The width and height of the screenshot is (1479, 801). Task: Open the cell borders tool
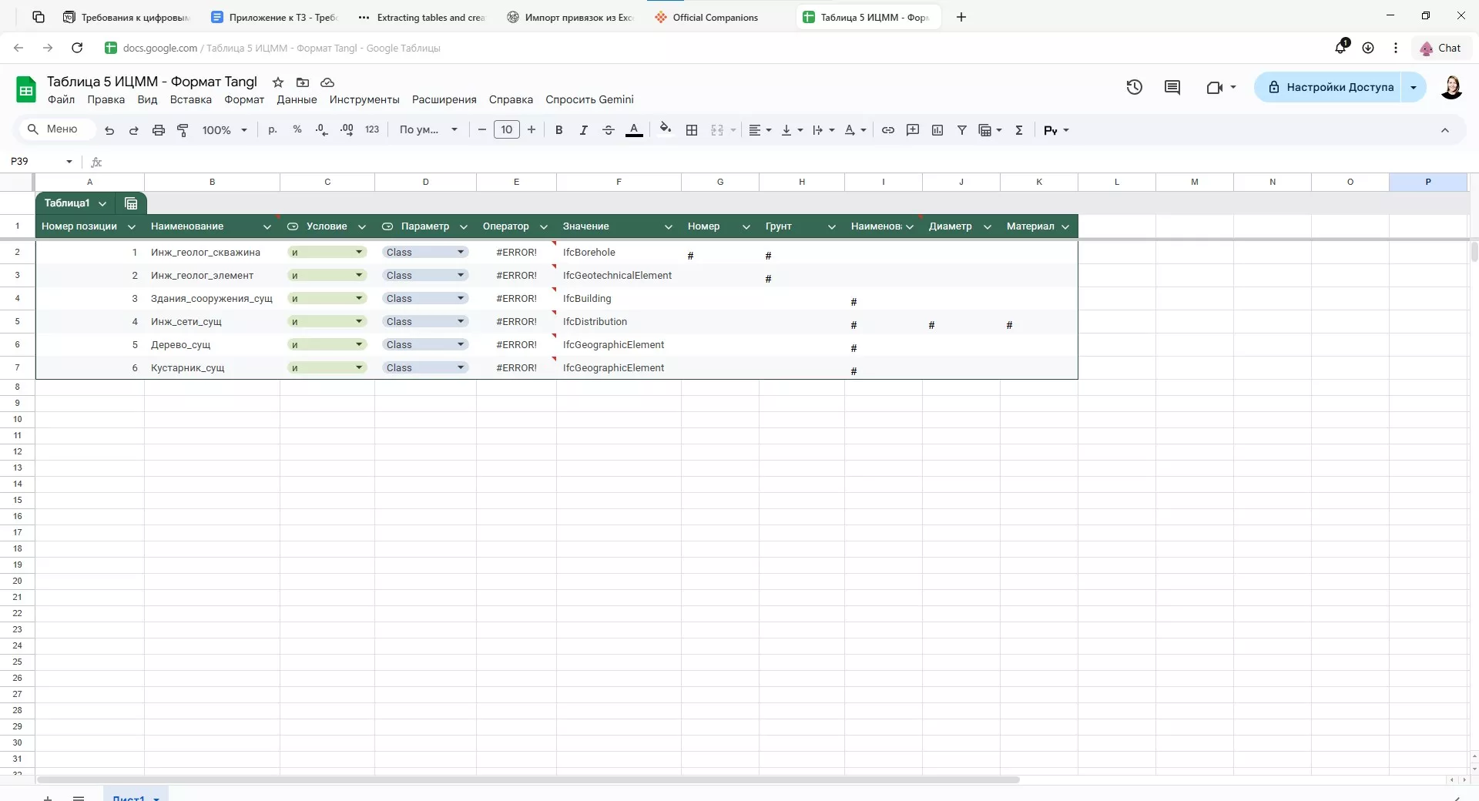coord(692,130)
